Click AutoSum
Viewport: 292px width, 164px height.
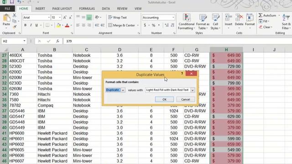tap(267, 15)
